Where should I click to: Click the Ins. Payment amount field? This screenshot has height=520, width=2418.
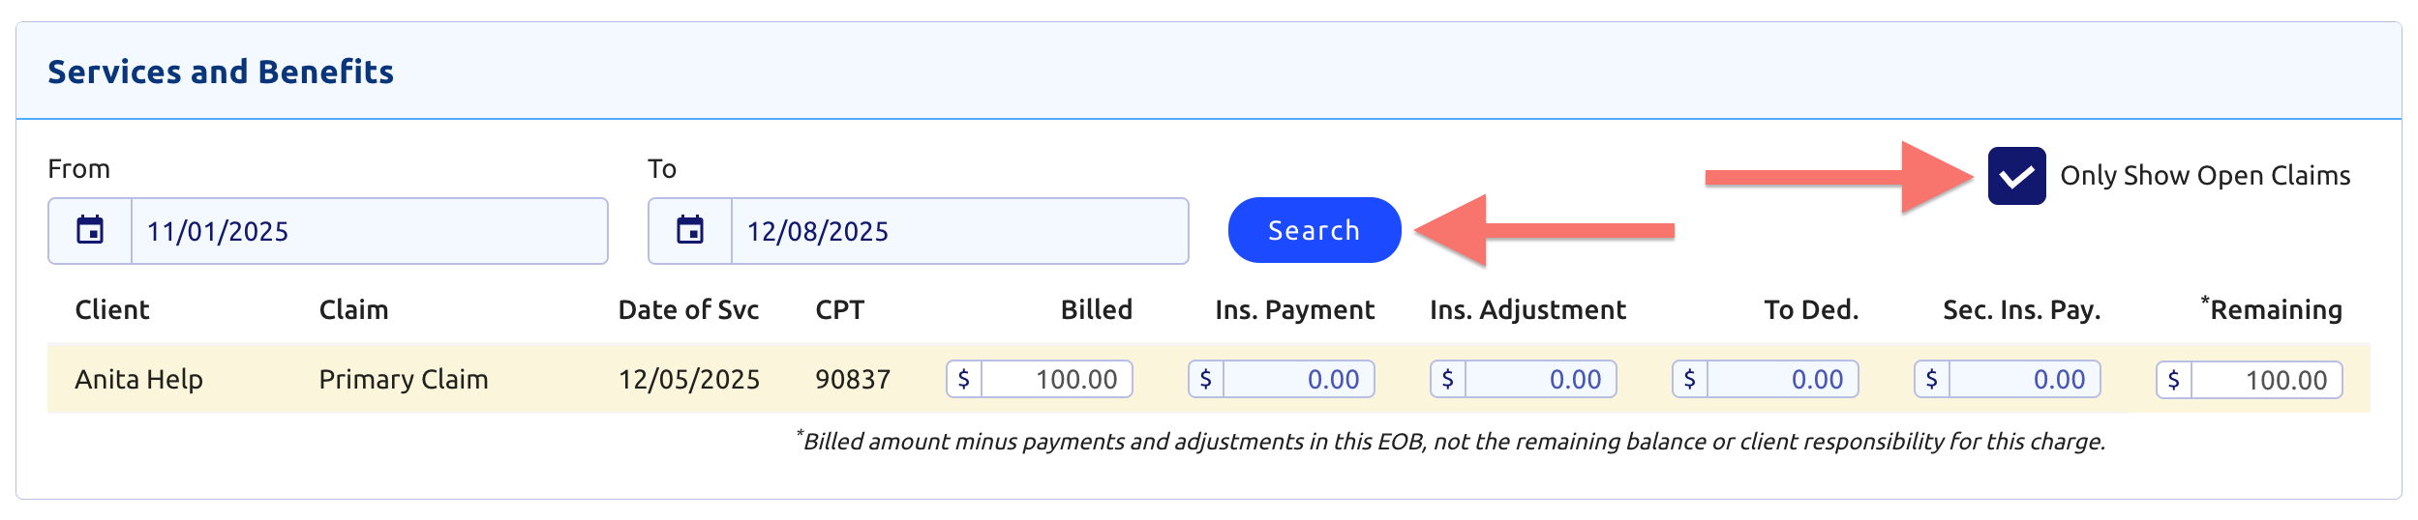click(1298, 379)
